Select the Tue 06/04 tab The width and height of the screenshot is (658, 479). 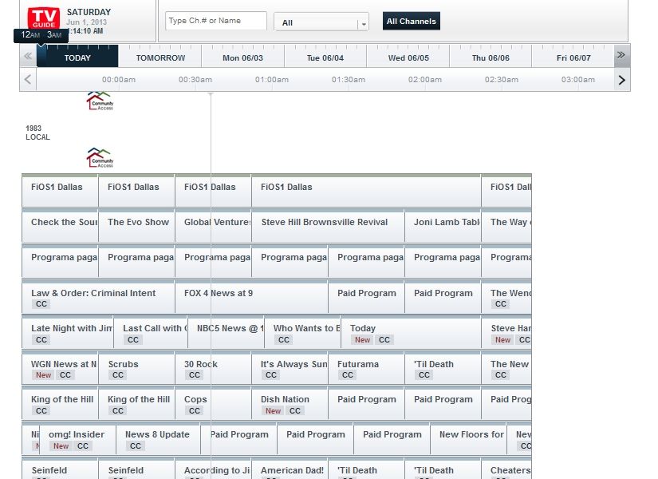coord(325,58)
